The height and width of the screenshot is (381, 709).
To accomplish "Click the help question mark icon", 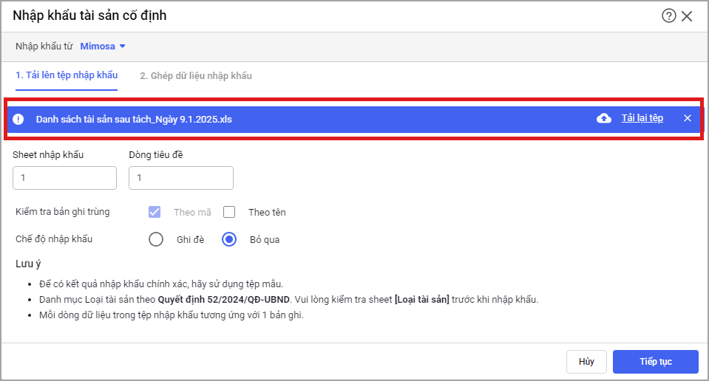I will pyautogui.click(x=669, y=16).
